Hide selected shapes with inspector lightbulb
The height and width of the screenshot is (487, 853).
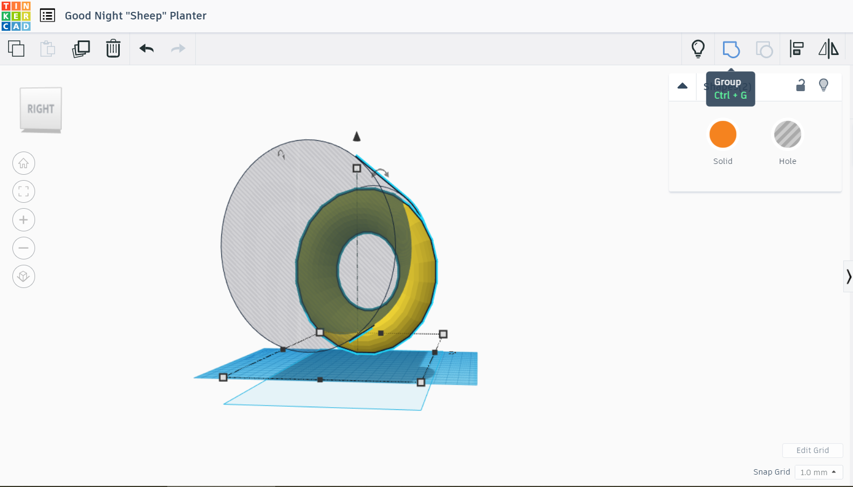click(824, 85)
